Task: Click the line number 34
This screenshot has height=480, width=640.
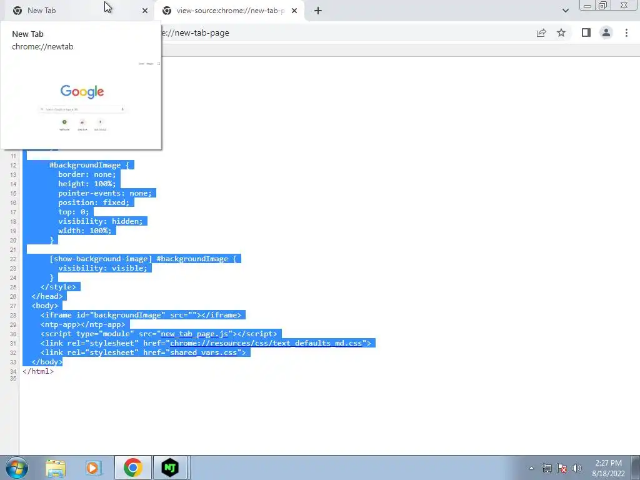Action: click(13, 371)
